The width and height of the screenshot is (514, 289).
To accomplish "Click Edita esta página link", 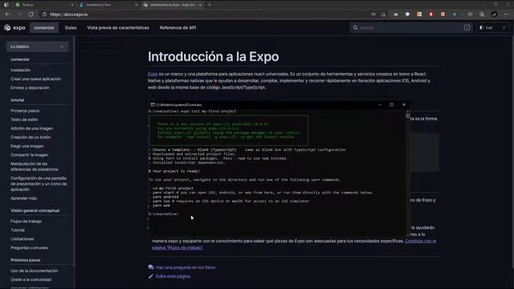I will [173, 276].
